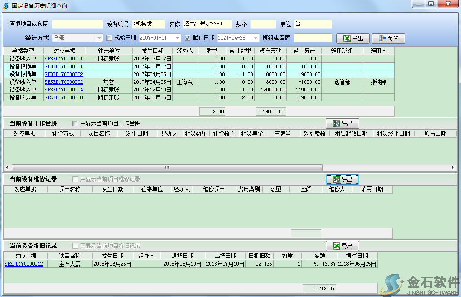
Task: Click the 班组或库房 input field
Action: point(313,38)
